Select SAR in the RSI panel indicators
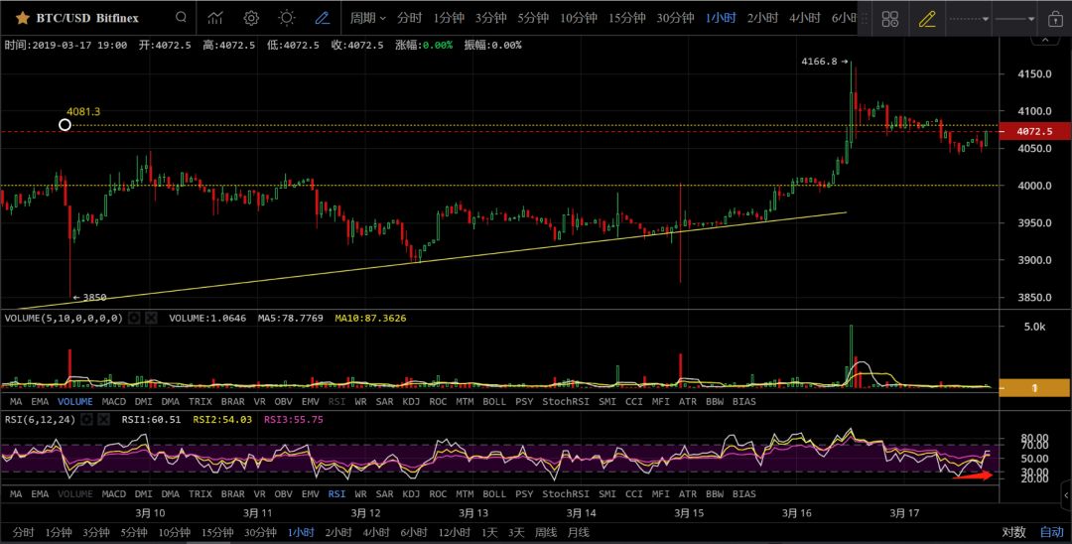The image size is (1072, 544). (385, 493)
